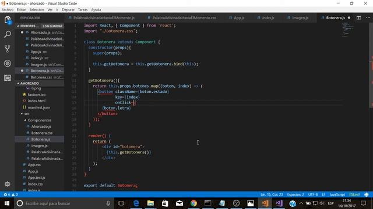Go to line via Lín. 15, Col. 23 status

(272, 194)
